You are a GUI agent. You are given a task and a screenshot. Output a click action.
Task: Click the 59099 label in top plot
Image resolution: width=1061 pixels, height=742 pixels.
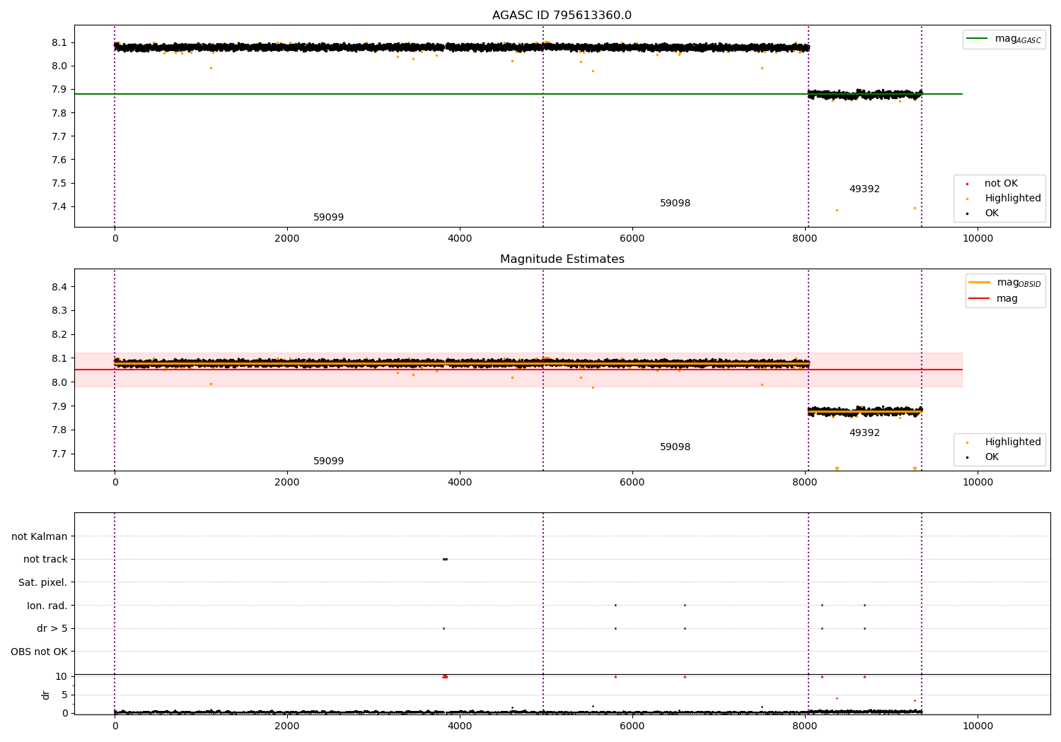(x=328, y=218)
